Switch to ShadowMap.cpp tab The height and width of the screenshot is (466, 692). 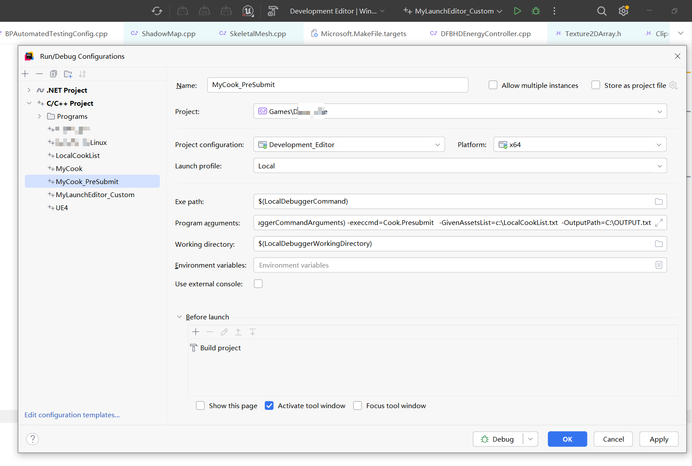[x=164, y=34]
